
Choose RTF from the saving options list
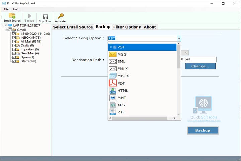pos(142,112)
